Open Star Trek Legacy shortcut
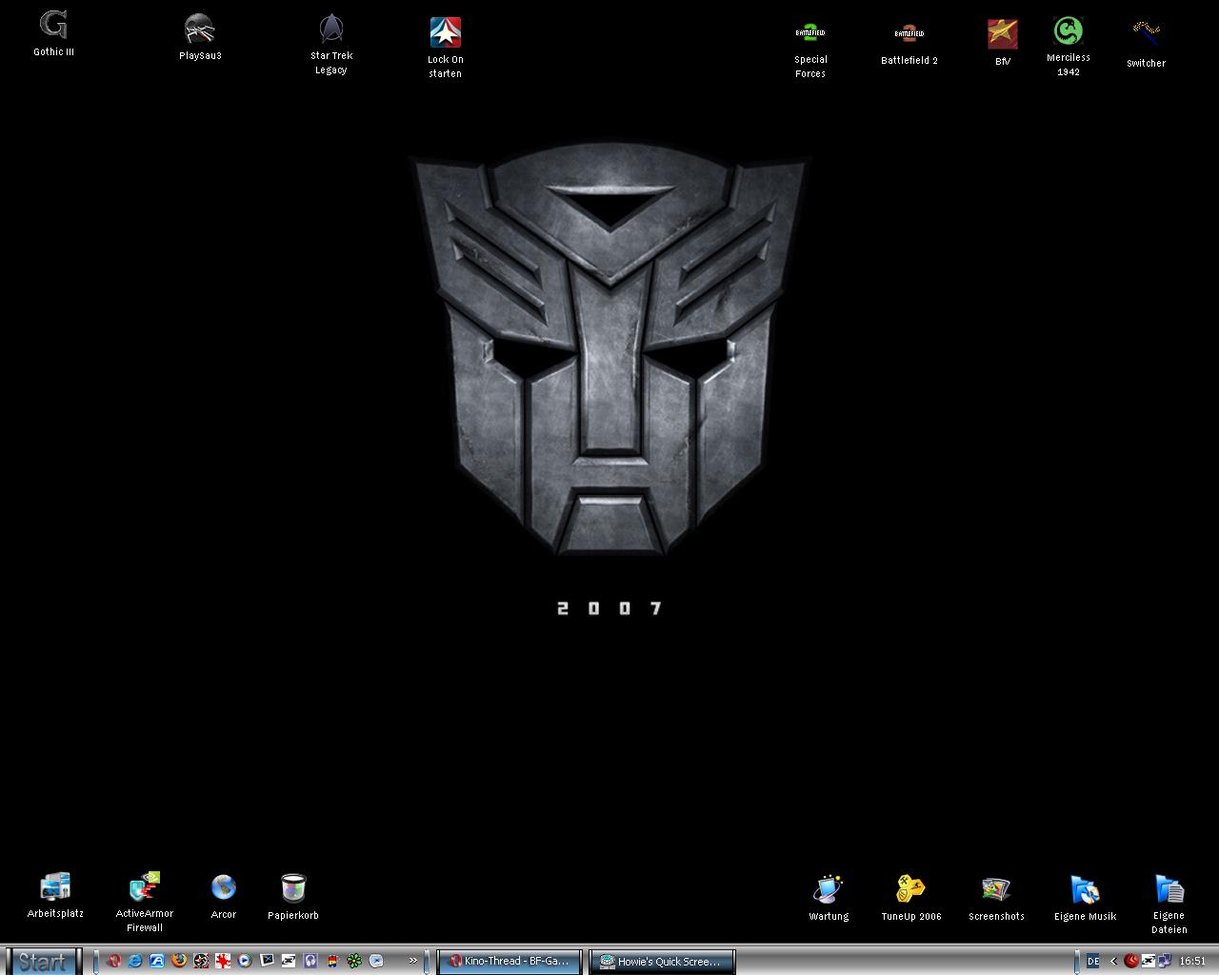Screen dimensions: 1219x975 click(331, 45)
